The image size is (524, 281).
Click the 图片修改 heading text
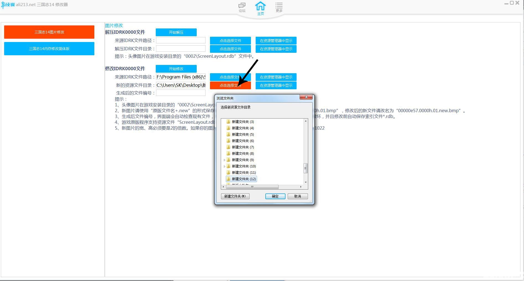tap(114, 25)
